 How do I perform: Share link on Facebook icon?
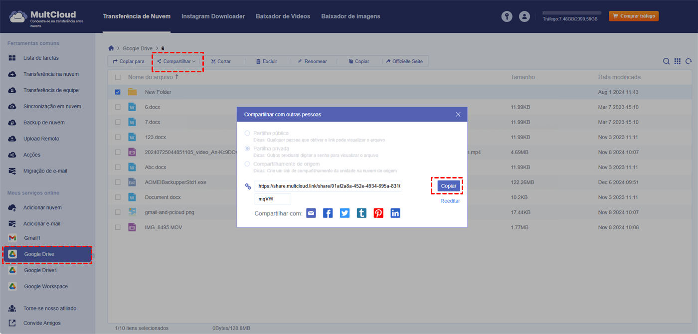click(x=328, y=213)
